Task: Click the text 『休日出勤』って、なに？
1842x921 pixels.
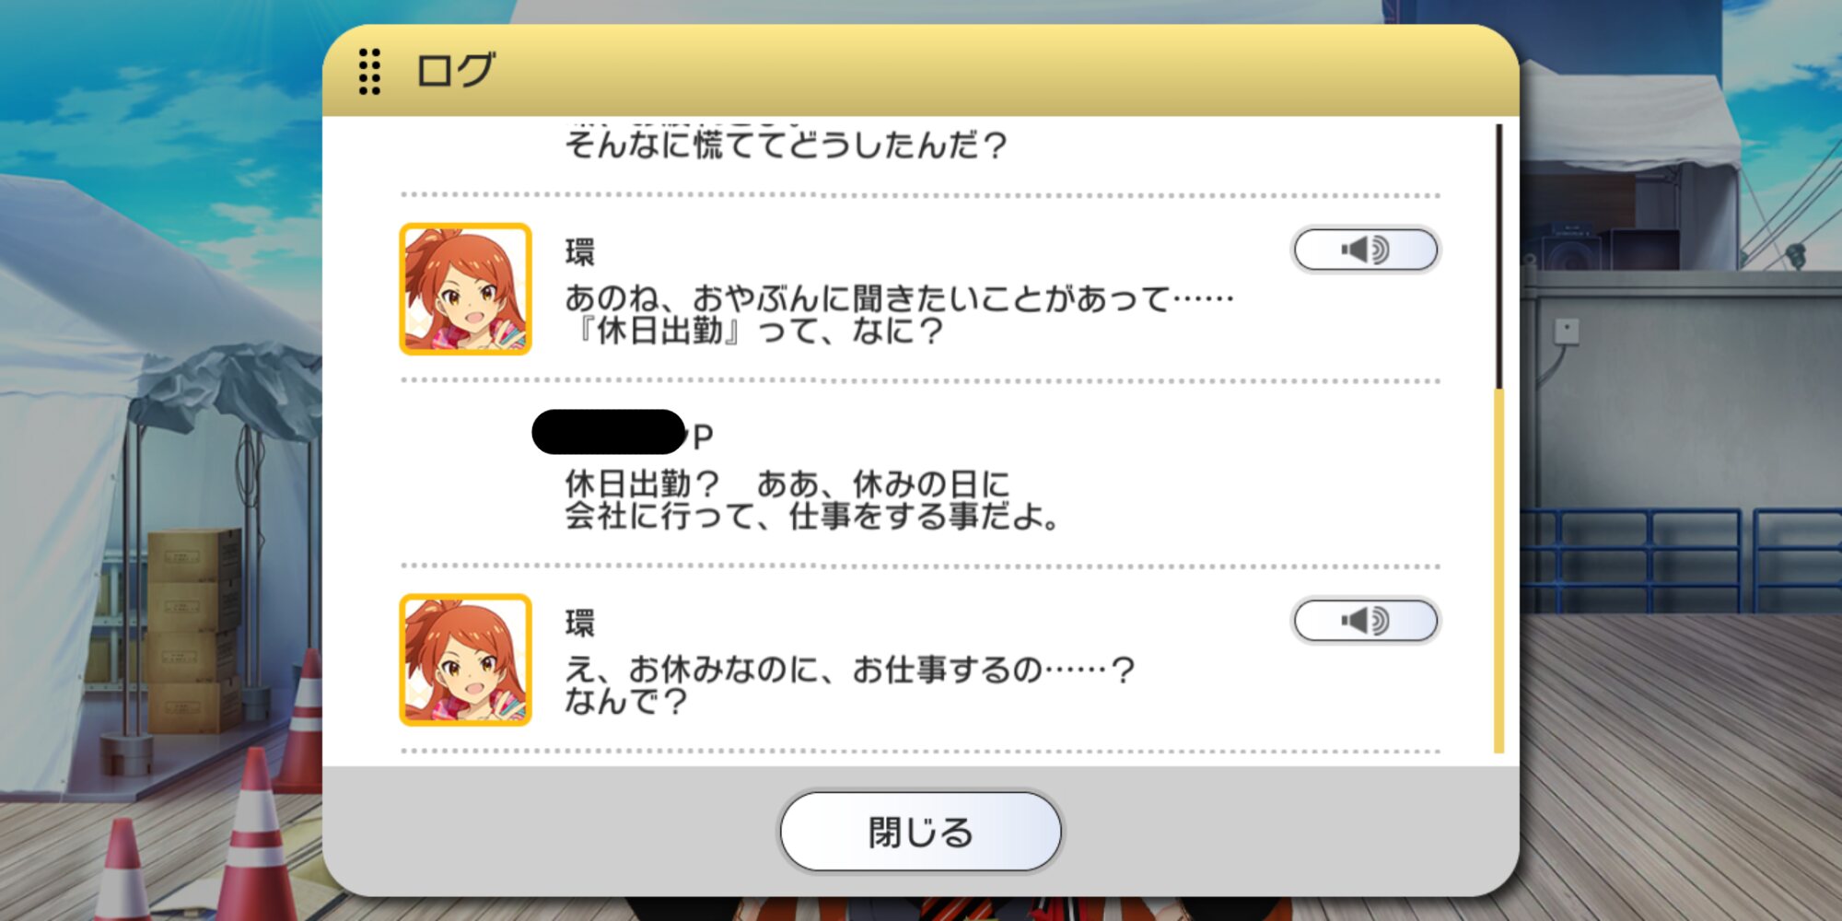Action: tap(755, 331)
